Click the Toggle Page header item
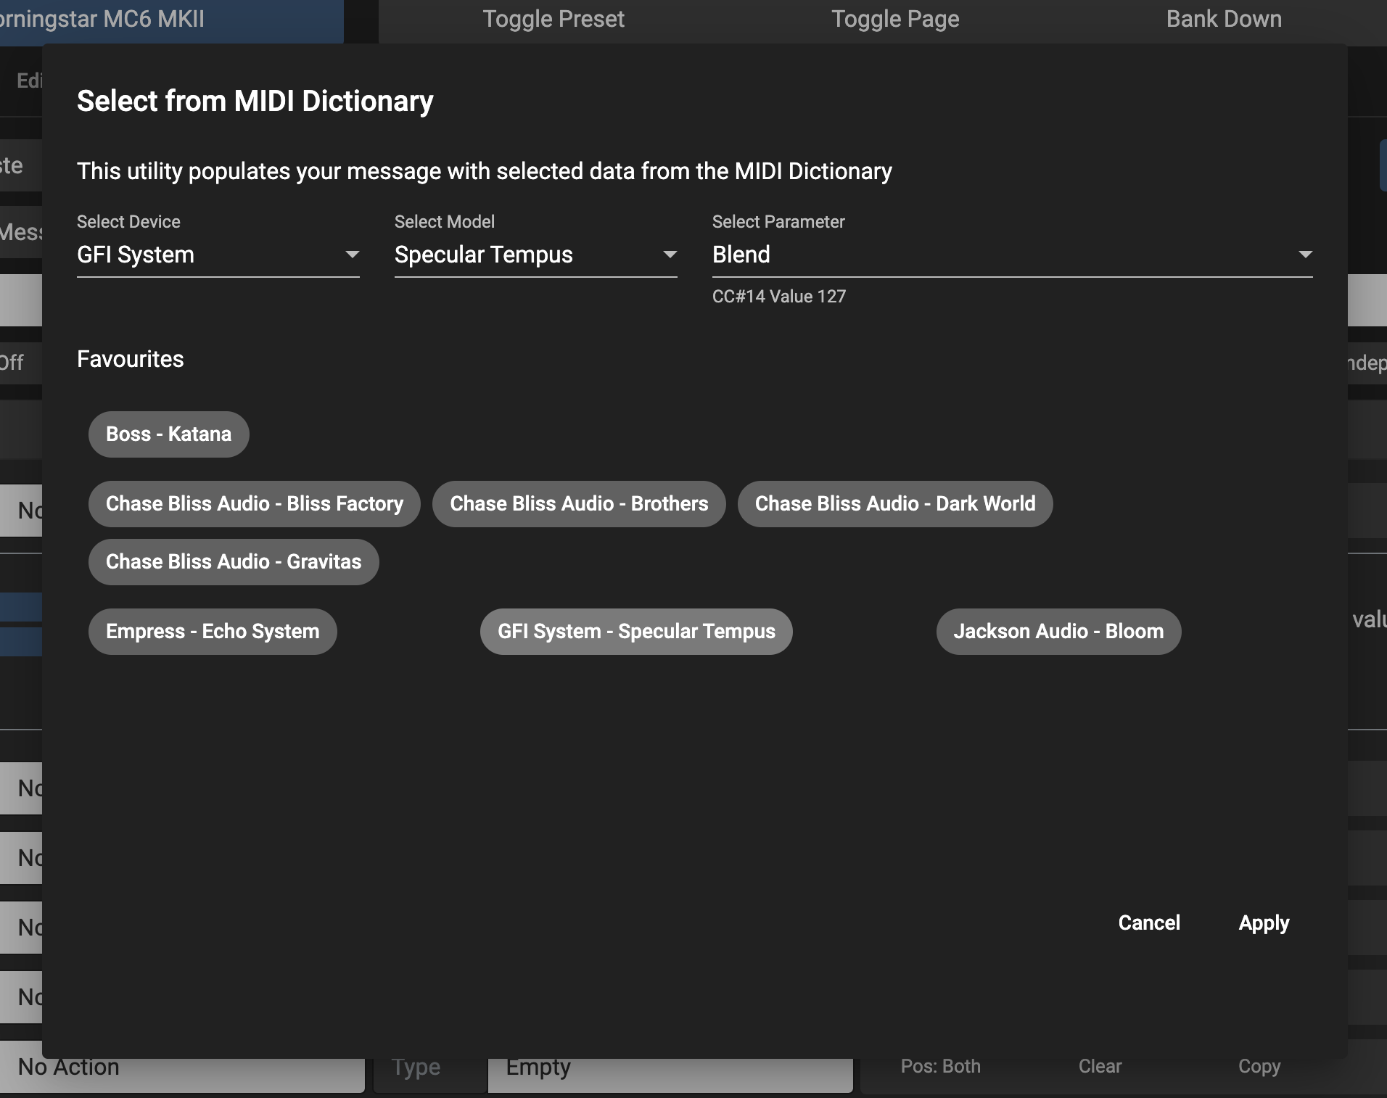The height and width of the screenshot is (1098, 1387). (894, 19)
